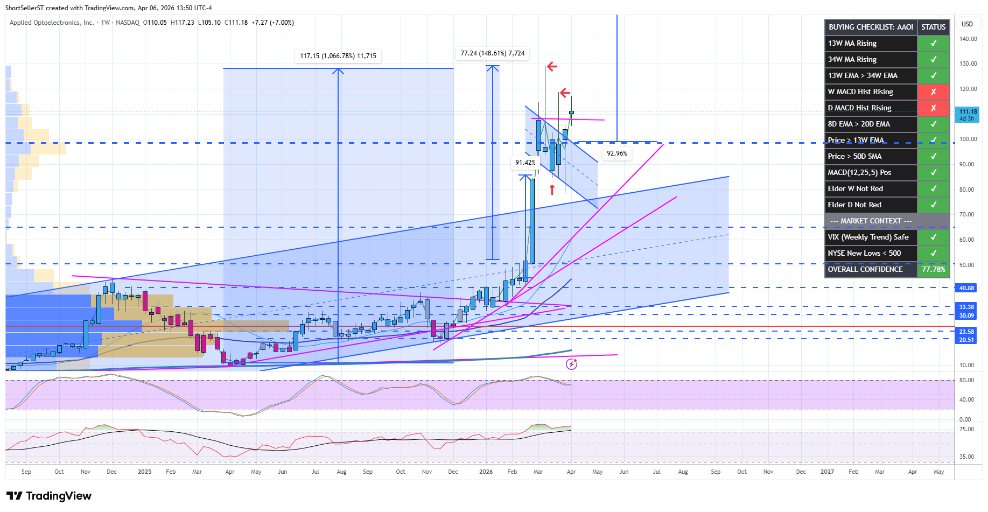The image size is (988, 512).
Task: Click the open value O110.05
Action: 155,23
